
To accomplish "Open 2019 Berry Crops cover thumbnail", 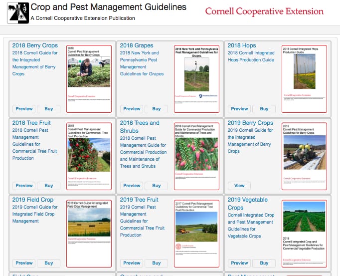I will (x=304, y=156).
